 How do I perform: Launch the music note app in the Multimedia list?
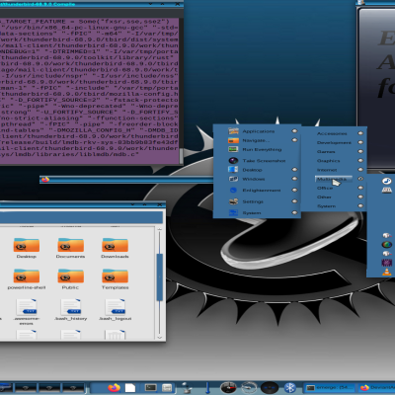click(386, 181)
